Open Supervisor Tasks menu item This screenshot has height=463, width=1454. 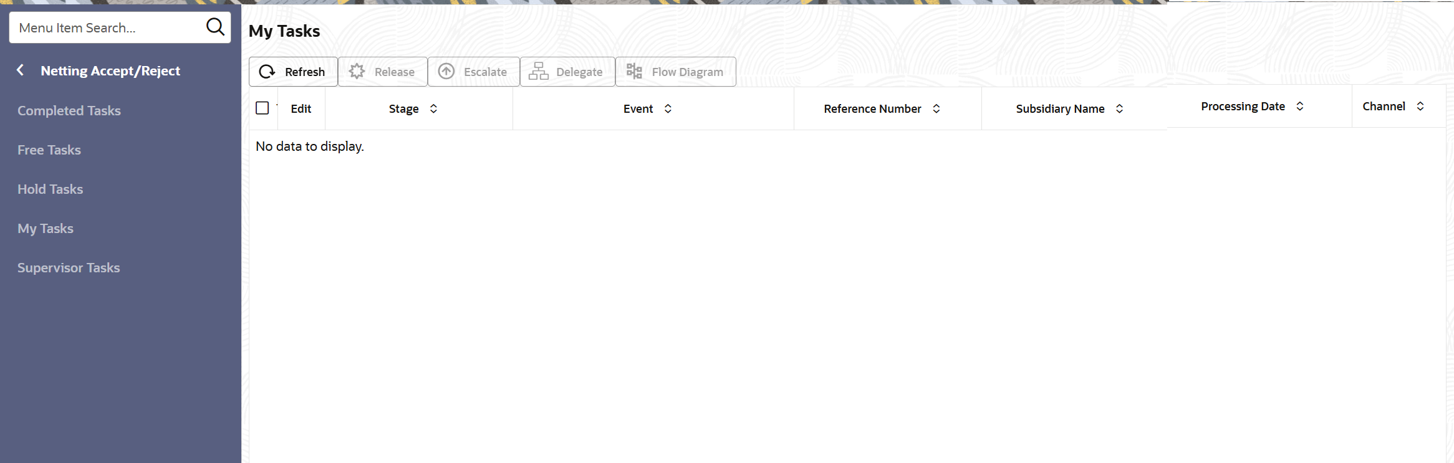[x=69, y=267]
